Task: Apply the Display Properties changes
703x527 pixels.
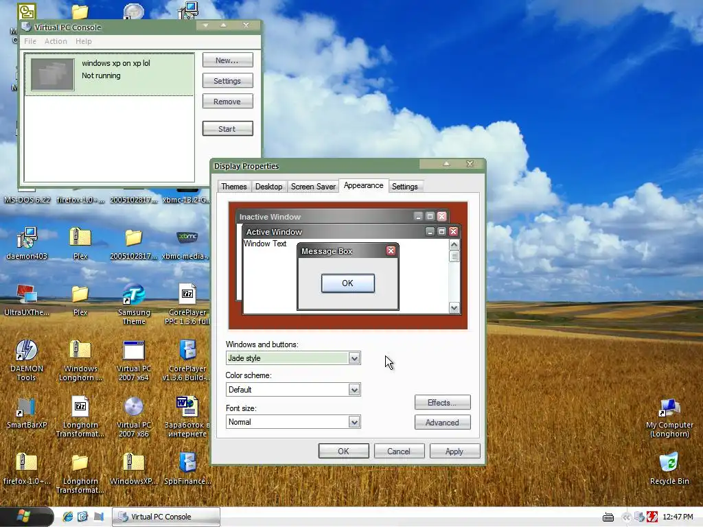Action: coord(454,452)
